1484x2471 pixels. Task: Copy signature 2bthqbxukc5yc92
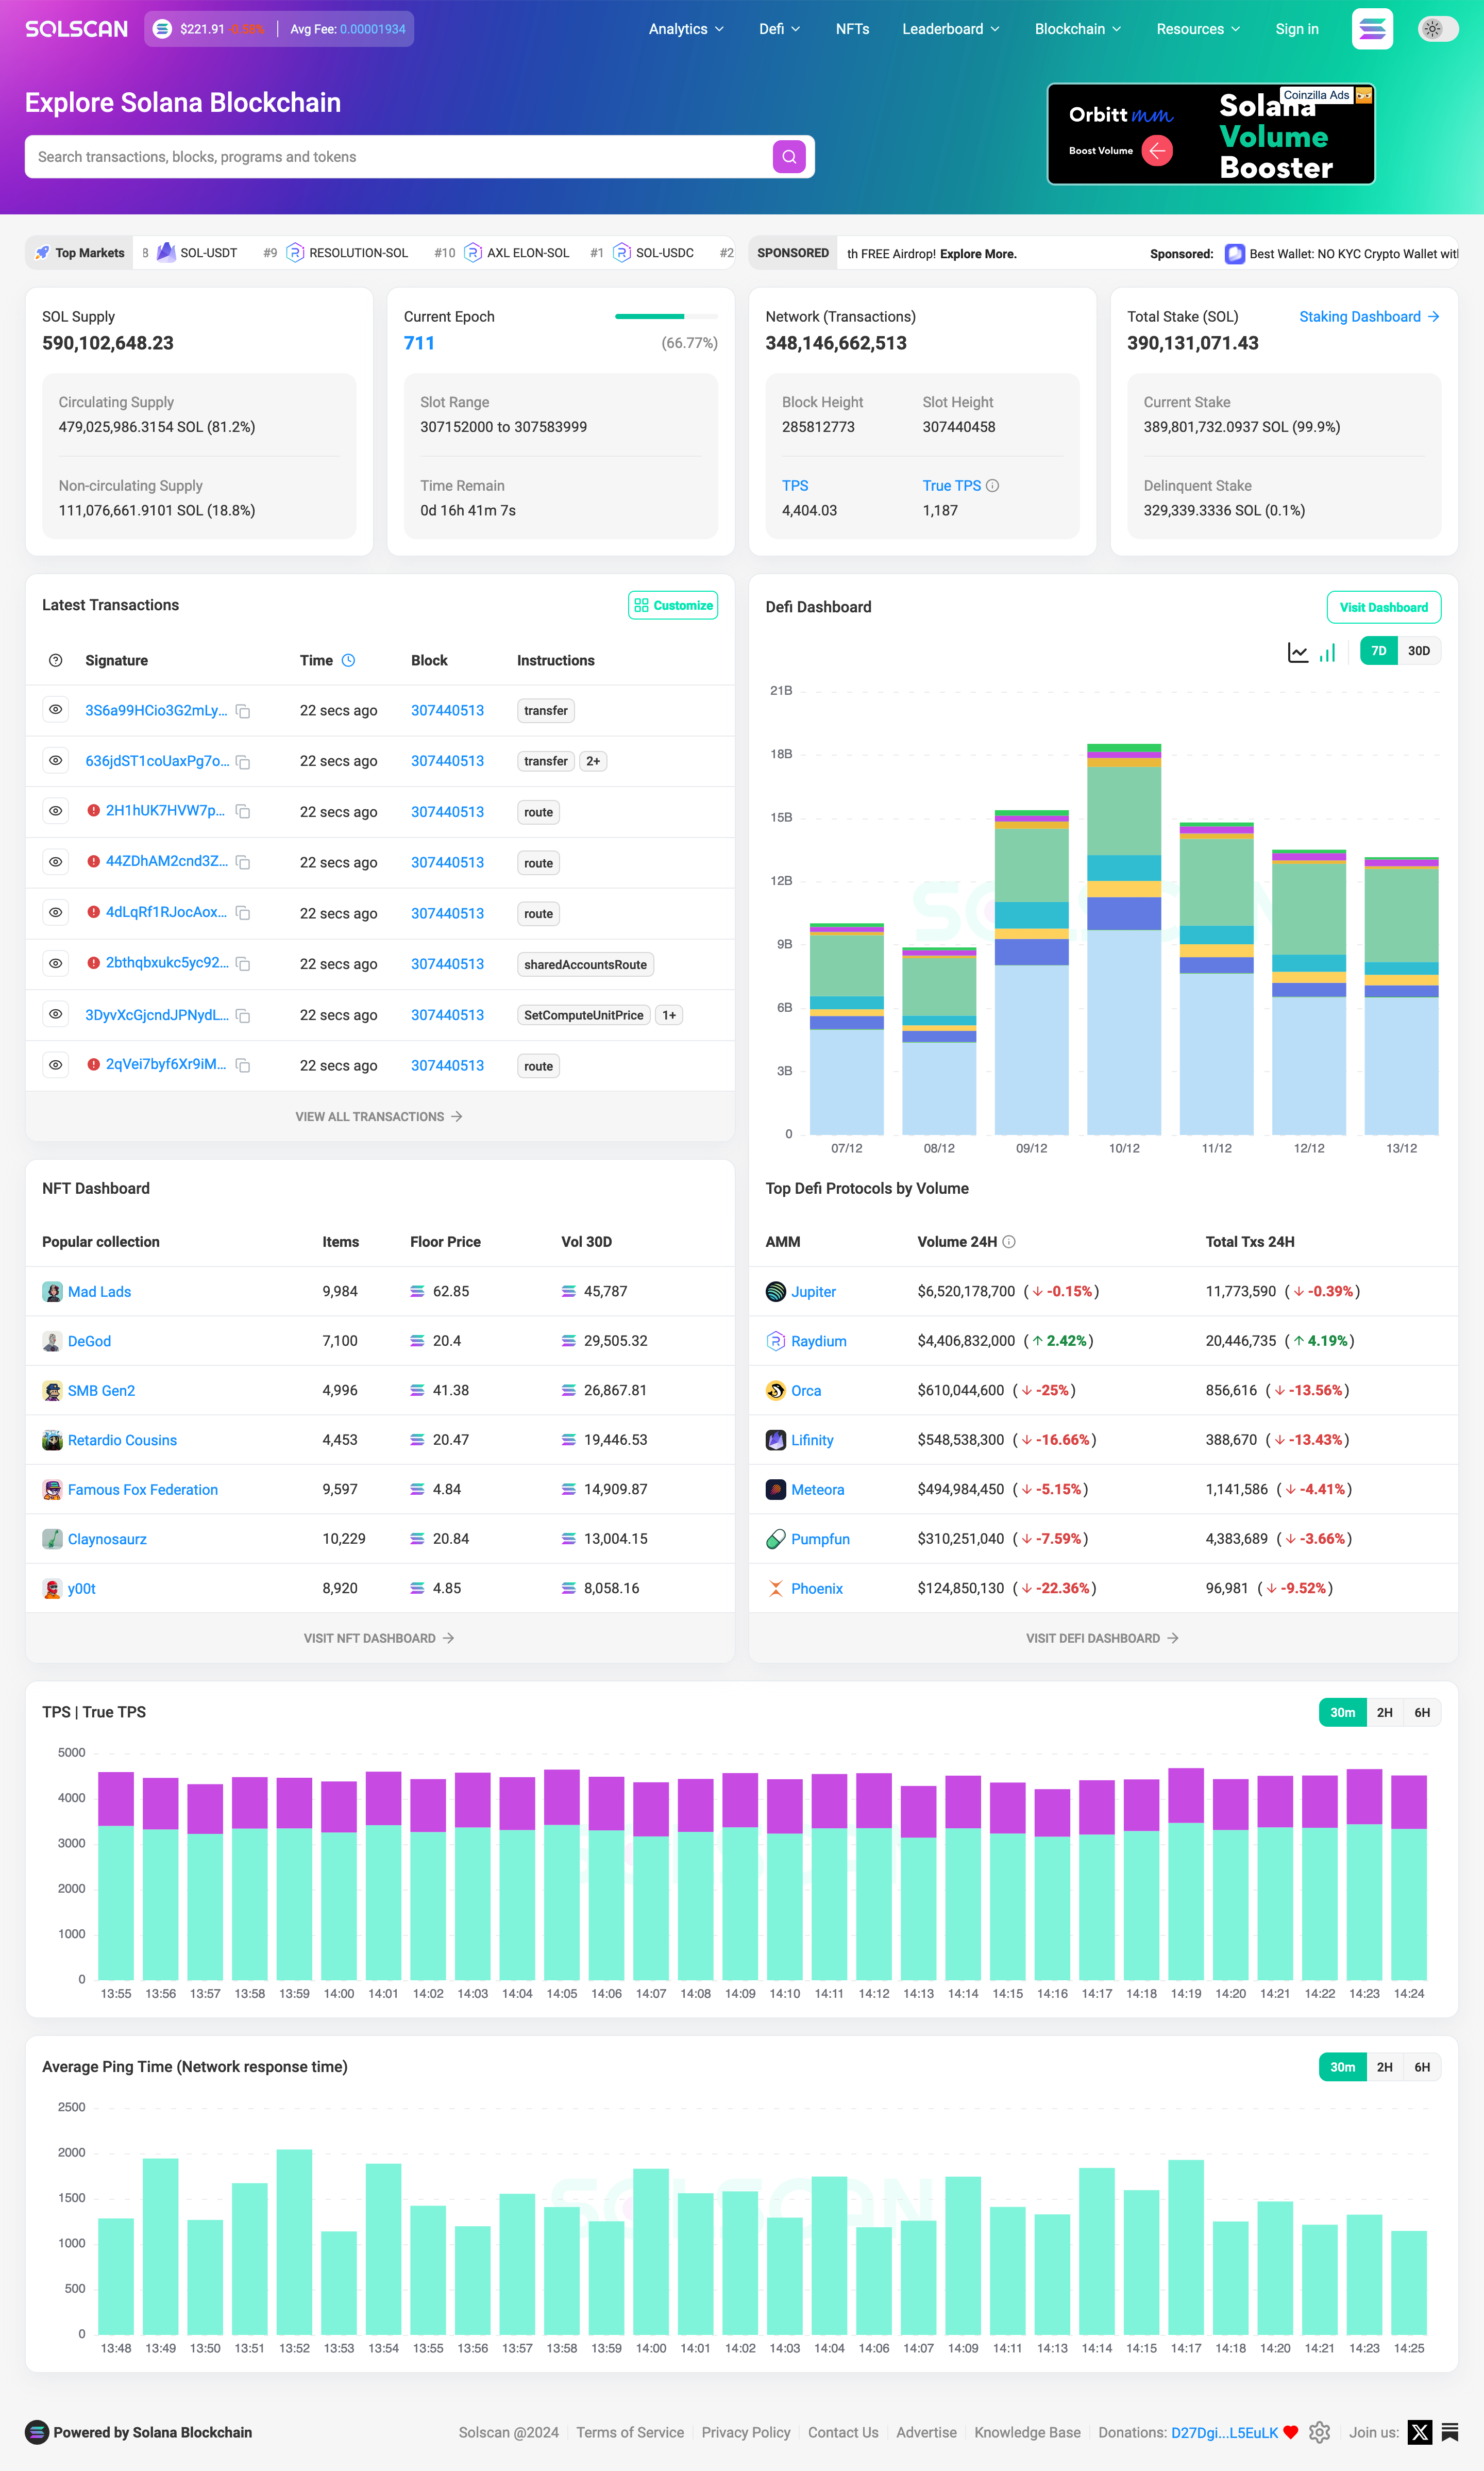pos(243,964)
